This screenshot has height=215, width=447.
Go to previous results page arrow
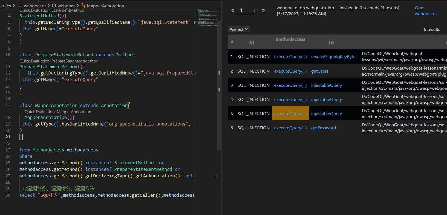click(x=233, y=11)
